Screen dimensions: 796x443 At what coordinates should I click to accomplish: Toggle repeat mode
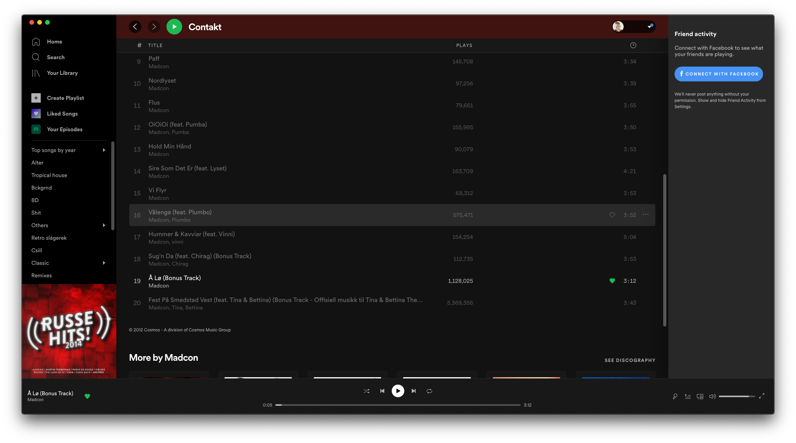point(429,391)
